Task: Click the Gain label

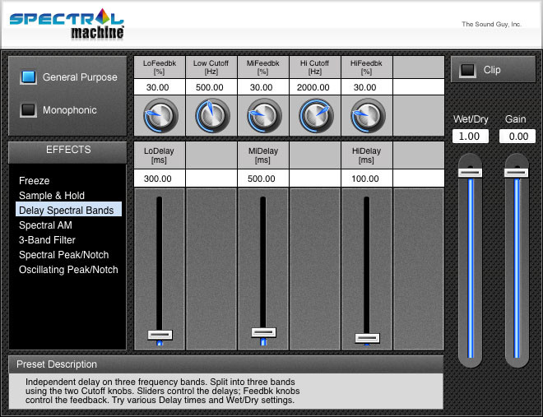Action: pos(515,119)
